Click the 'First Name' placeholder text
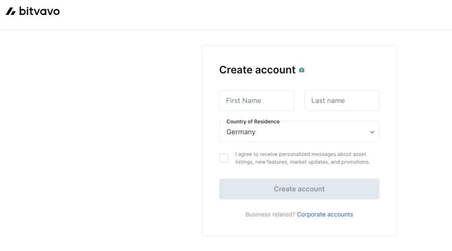The height and width of the screenshot is (251, 452). point(243,101)
